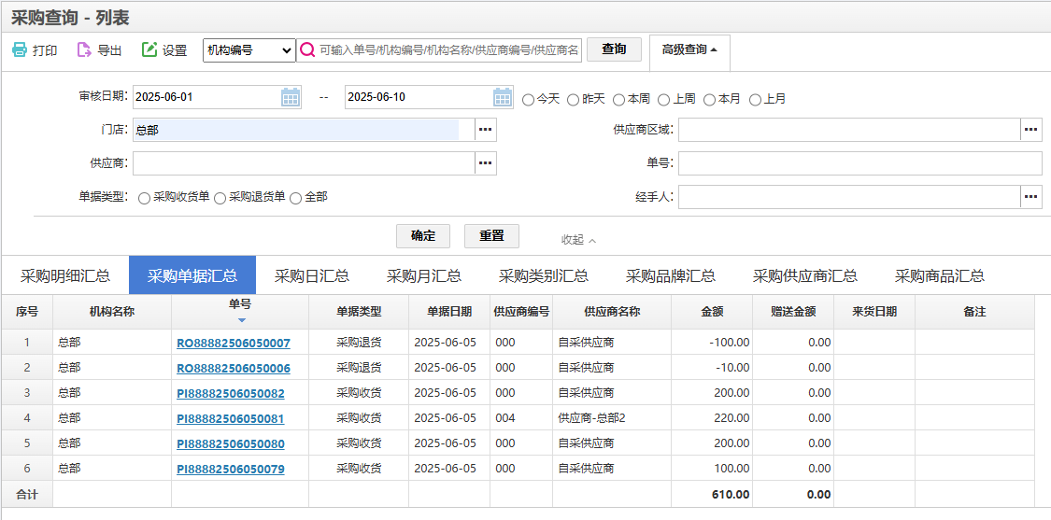Open order PI88882506050080
Image resolution: width=1051 pixels, height=520 pixels.
click(231, 444)
